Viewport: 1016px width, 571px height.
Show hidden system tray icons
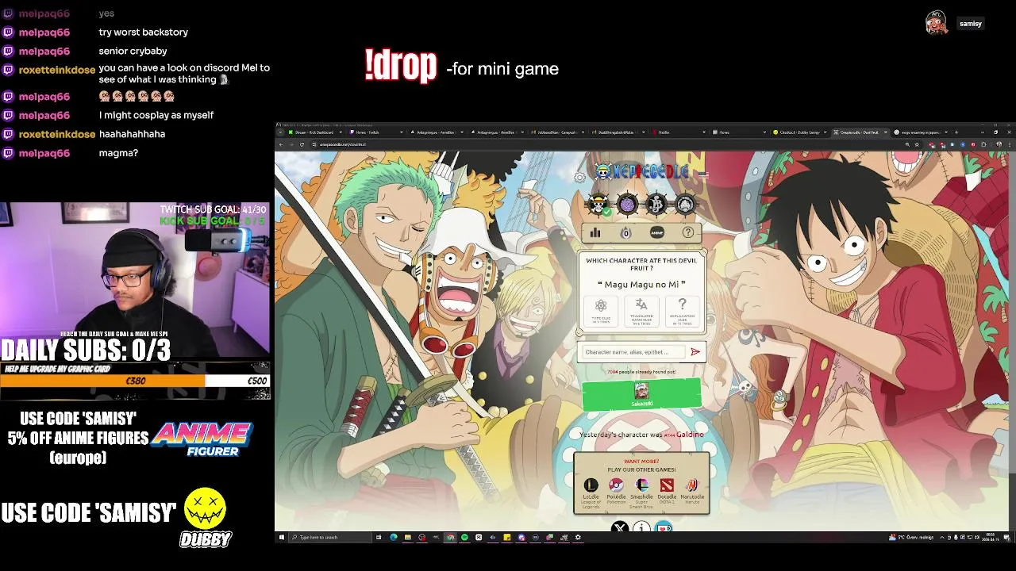942,537
